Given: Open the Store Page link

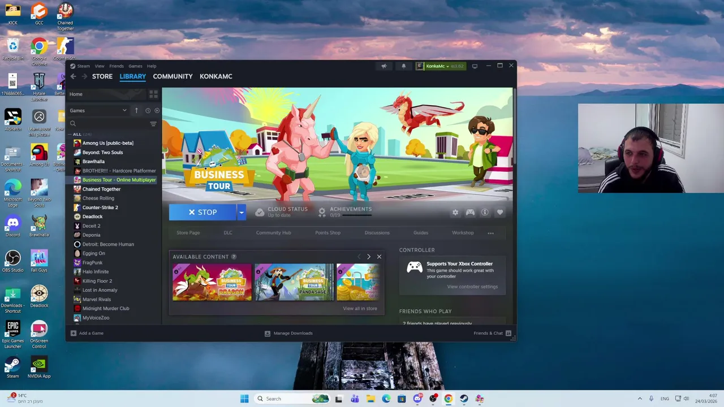Looking at the screenshot, I should pyautogui.click(x=188, y=233).
